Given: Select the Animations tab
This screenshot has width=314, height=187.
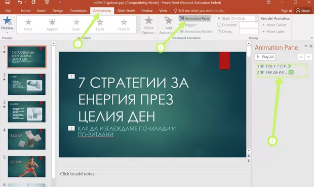Looking at the screenshot, I should point(102,11).
